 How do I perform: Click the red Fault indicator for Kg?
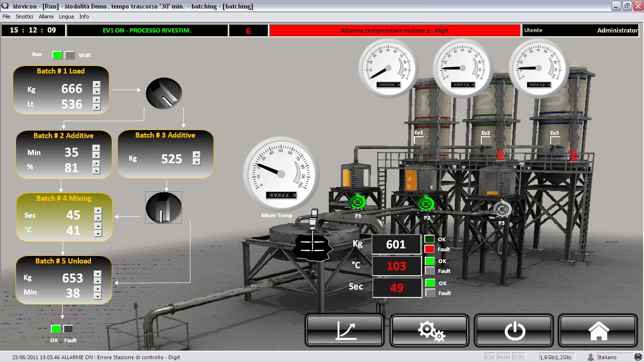tap(429, 249)
